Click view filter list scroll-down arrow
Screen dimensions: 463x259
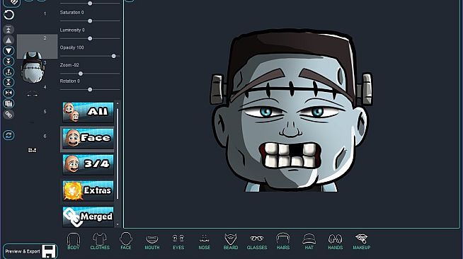tap(118, 224)
